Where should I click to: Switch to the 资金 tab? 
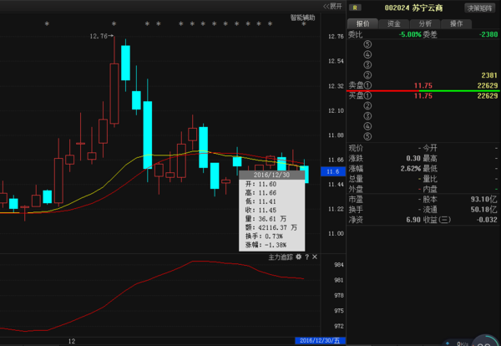(393, 23)
